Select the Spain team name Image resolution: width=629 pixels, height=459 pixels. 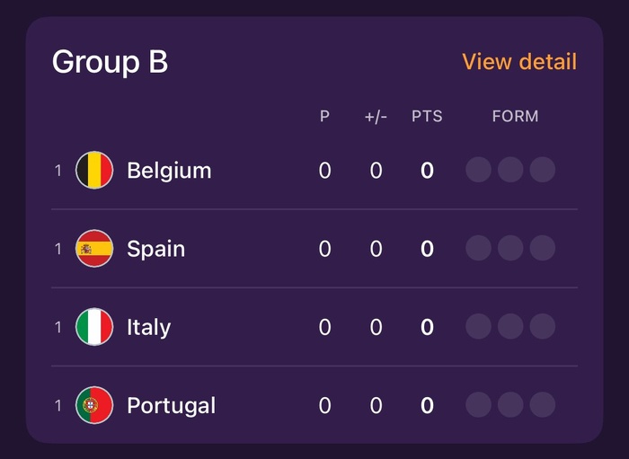pyautogui.click(x=155, y=249)
